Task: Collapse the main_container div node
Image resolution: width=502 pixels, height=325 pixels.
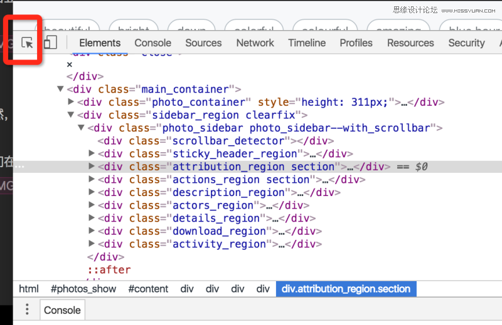Action: (x=60, y=89)
